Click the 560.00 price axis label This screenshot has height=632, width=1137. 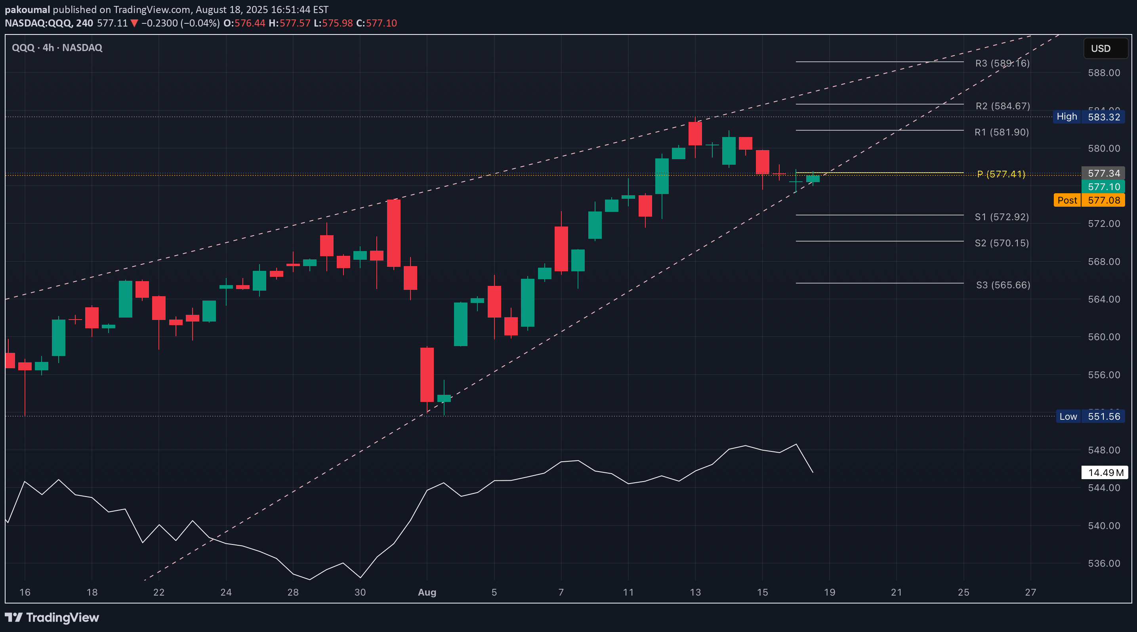coord(1104,337)
